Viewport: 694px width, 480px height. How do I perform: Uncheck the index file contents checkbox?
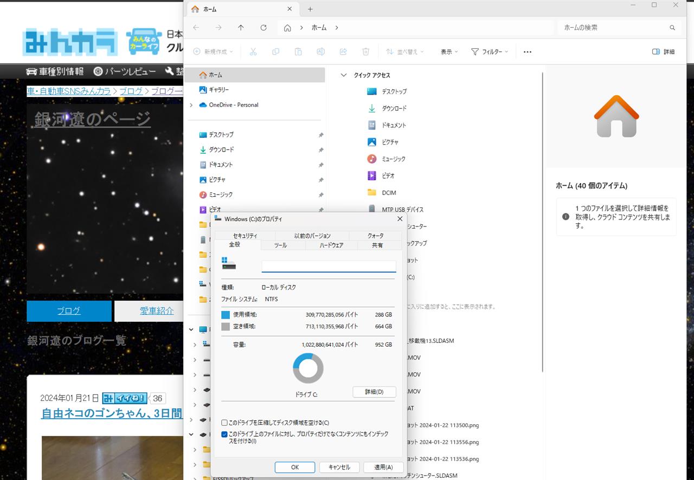pyautogui.click(x=224, y=434)
